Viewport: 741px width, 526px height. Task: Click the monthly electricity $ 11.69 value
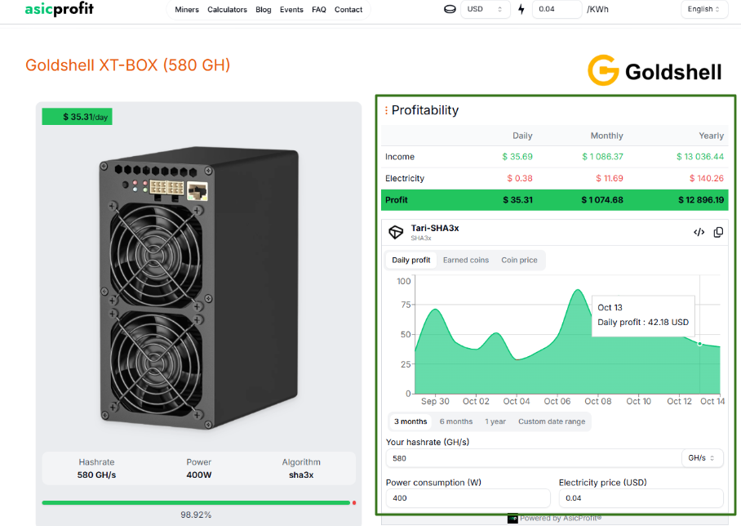click(x=609, y=178)
